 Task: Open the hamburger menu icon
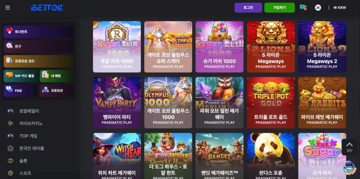(x=8, y=8)
